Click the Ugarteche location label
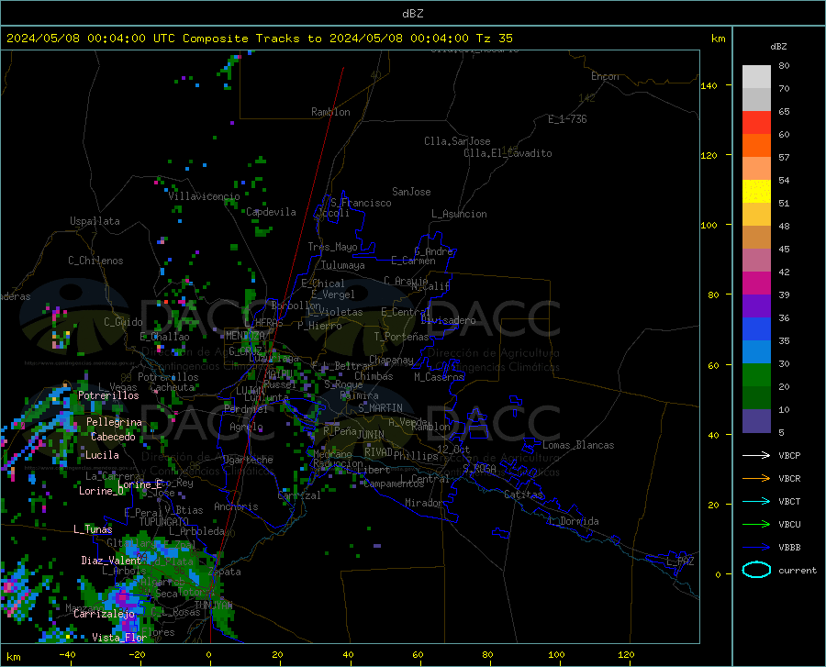Image resolution: width=826 pixels, height=667 pixels. [248, 460]
